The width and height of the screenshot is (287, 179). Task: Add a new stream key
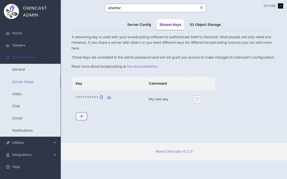[81, 116]
